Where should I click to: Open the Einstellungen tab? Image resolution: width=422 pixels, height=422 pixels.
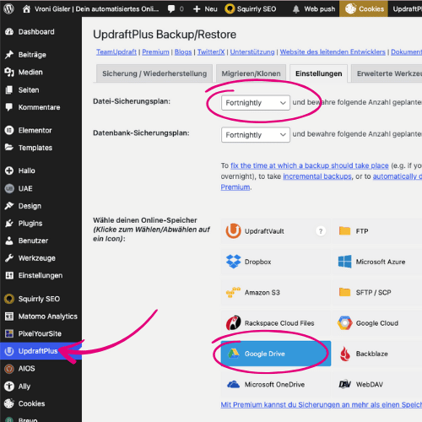tap(318, 73)
